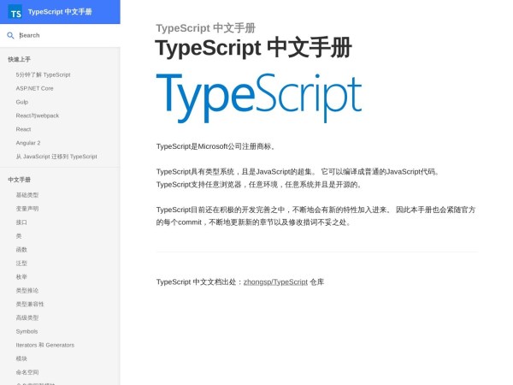Open the TypeScript 中文手册 header title
513x385 pixels.
(59, 12)
